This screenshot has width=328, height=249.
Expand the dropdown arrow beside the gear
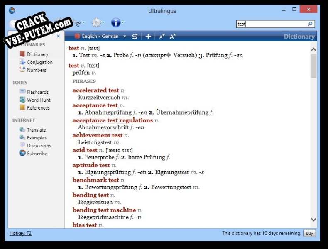click(x=103, y=22)
